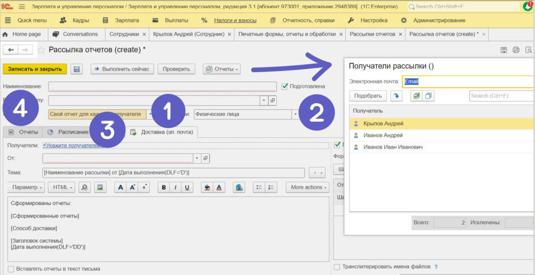The height and width of the screenshot is (275, 535).
Task: Add page to favorites with star icon
Action: coord(41,50)
